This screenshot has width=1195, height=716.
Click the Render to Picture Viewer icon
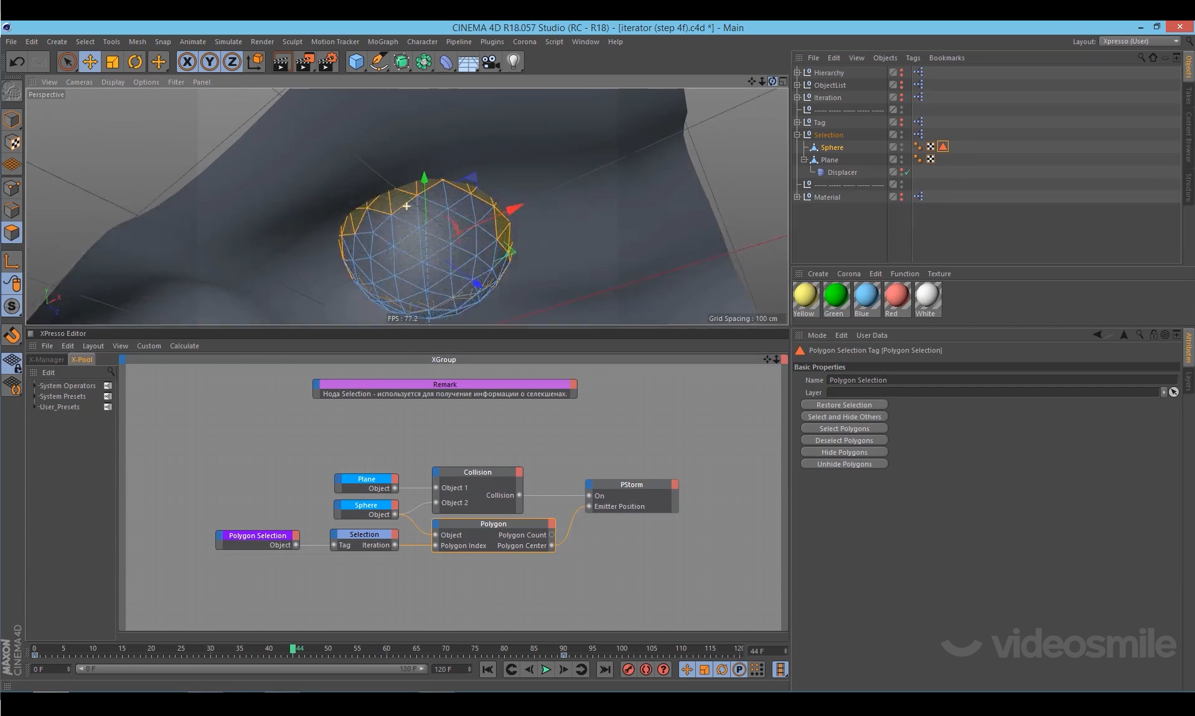pos(304,62)
